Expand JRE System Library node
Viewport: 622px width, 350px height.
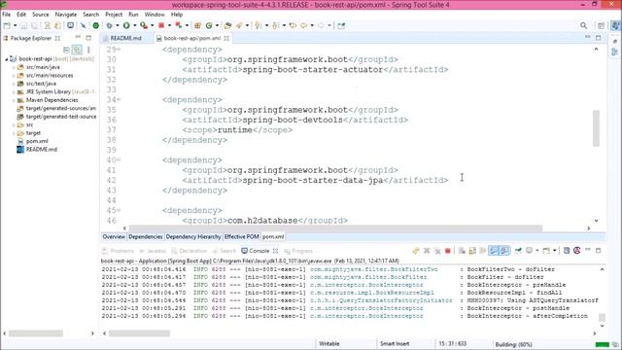tap(14, 92)
